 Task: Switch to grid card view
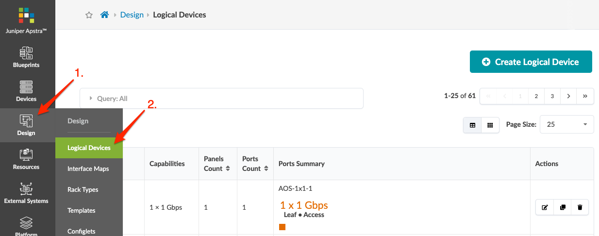(490, 125)
